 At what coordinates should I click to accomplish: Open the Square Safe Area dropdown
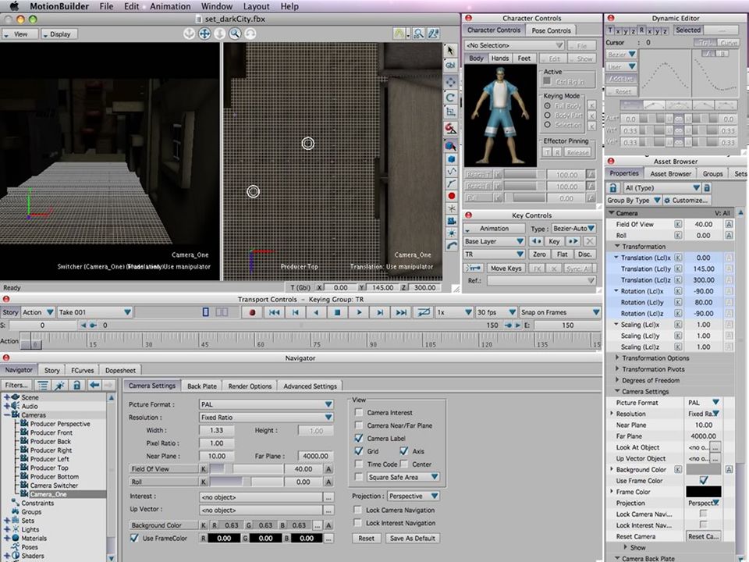point(403,477)
